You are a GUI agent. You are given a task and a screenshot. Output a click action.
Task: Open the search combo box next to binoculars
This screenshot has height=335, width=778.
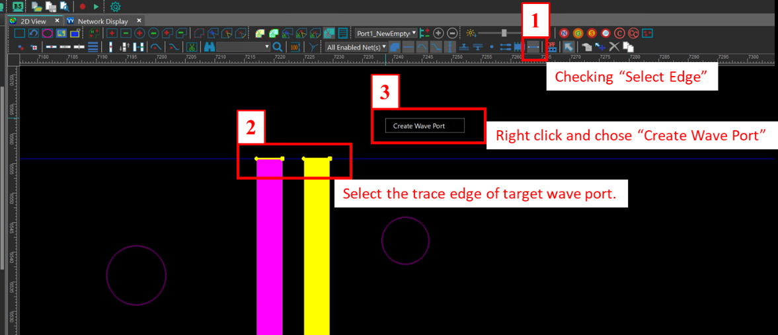244,47
